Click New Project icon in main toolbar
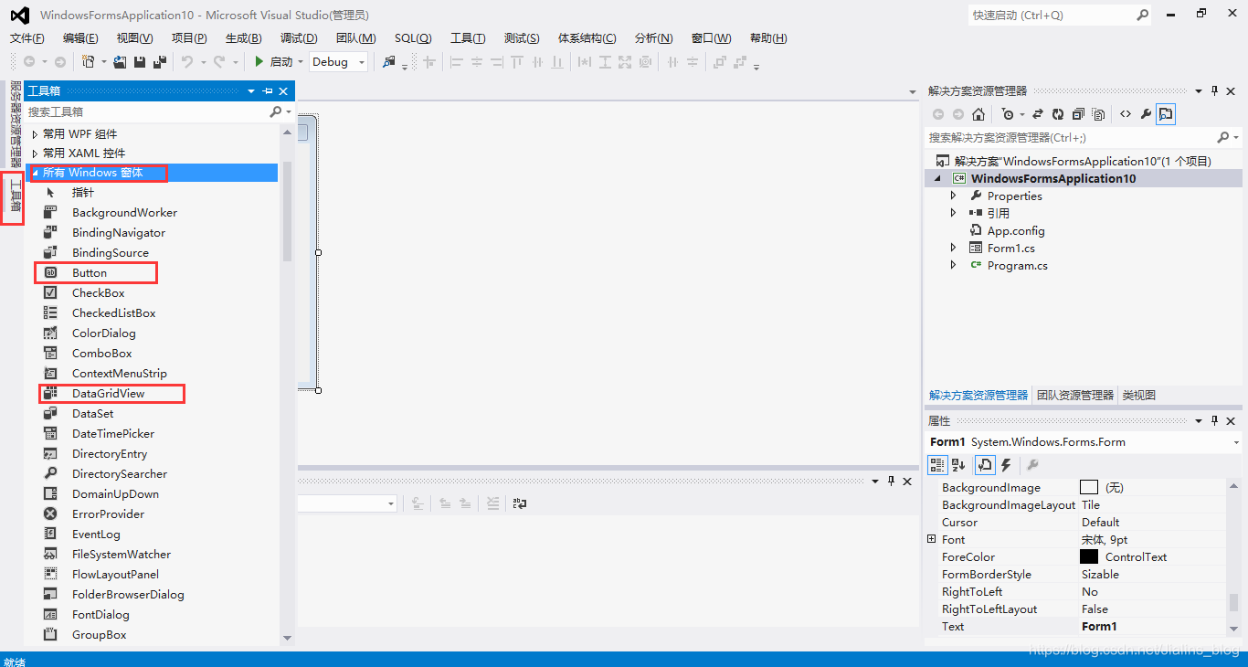The width and height of the screenshot is (1248, 667). 88,62
